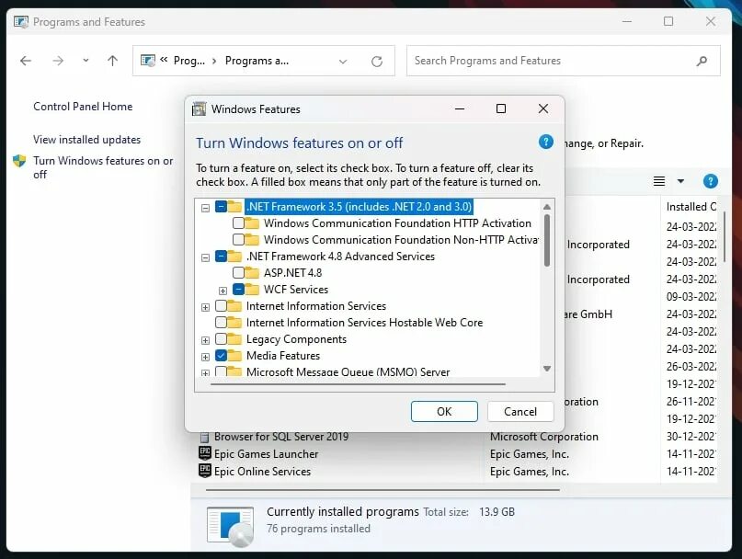
Task: Toggle .NET Framework 4.8 Advanced Services checkbox
Action: (221, 257)
